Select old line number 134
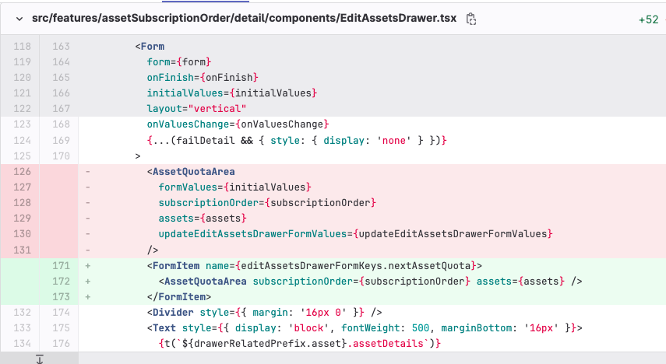The image size is (666, 364). (x=22, y=344)
